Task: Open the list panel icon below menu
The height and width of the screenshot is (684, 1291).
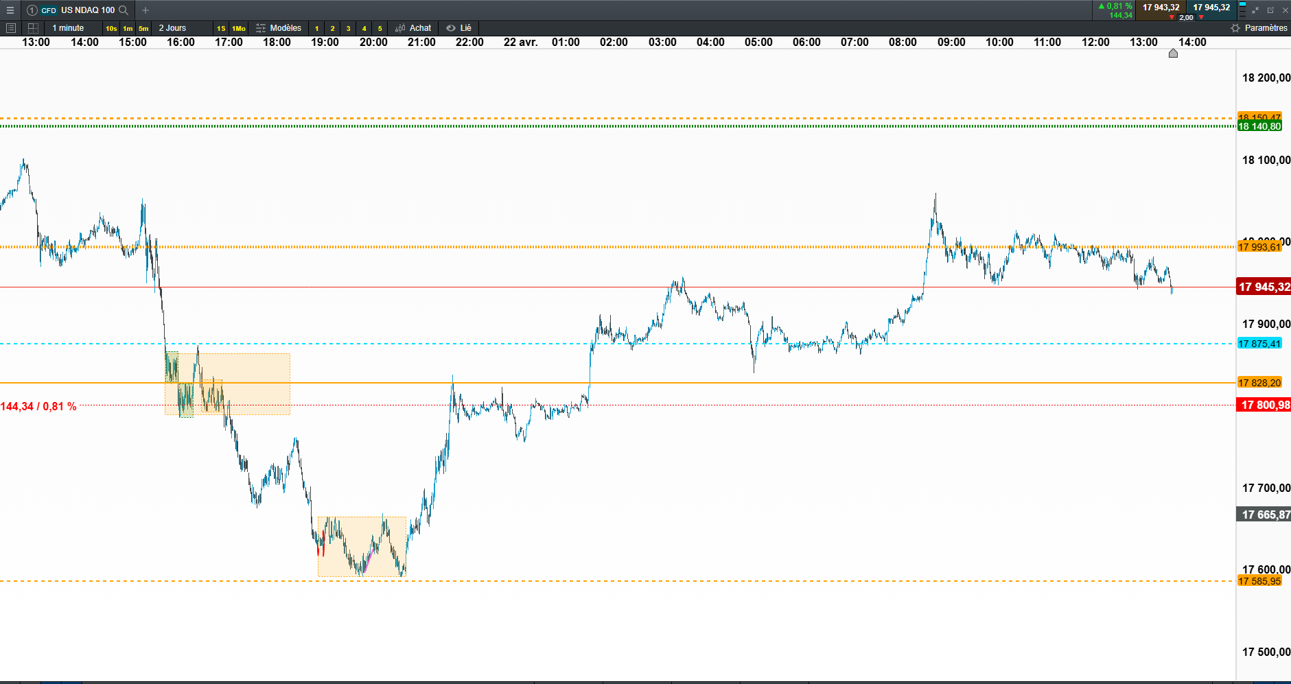Action: [10, 28]
